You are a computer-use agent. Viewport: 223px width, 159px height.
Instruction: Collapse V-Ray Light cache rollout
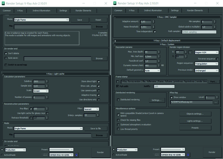pyautogui.click(x=55, y=74)
